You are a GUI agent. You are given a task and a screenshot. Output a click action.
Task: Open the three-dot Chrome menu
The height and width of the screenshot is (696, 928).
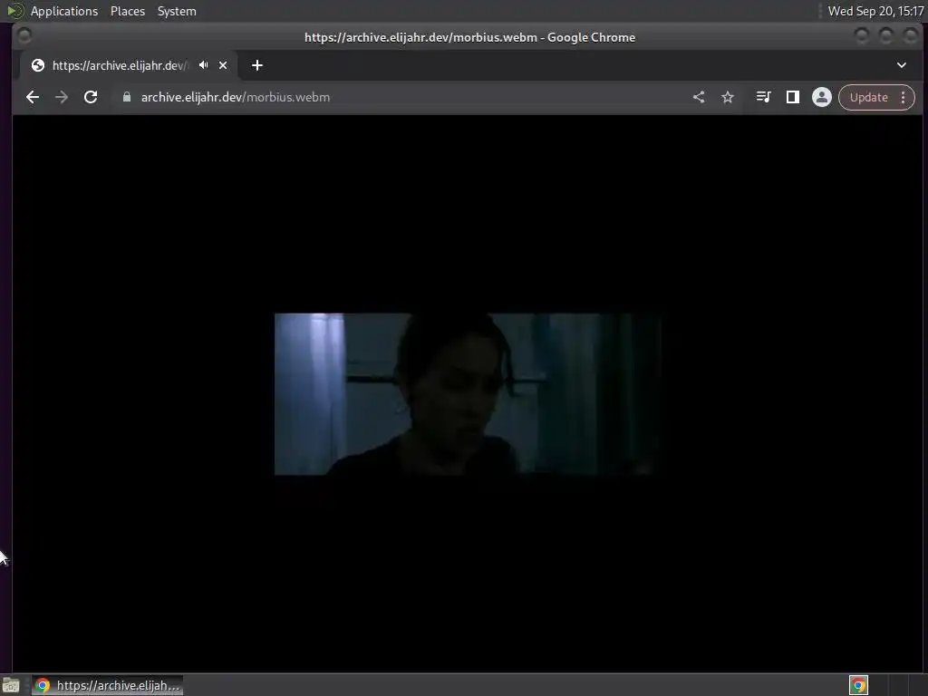pos(904,97)
